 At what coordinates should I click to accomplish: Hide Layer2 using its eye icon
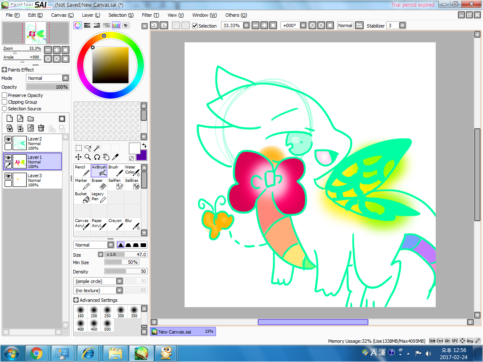point(8,140)
